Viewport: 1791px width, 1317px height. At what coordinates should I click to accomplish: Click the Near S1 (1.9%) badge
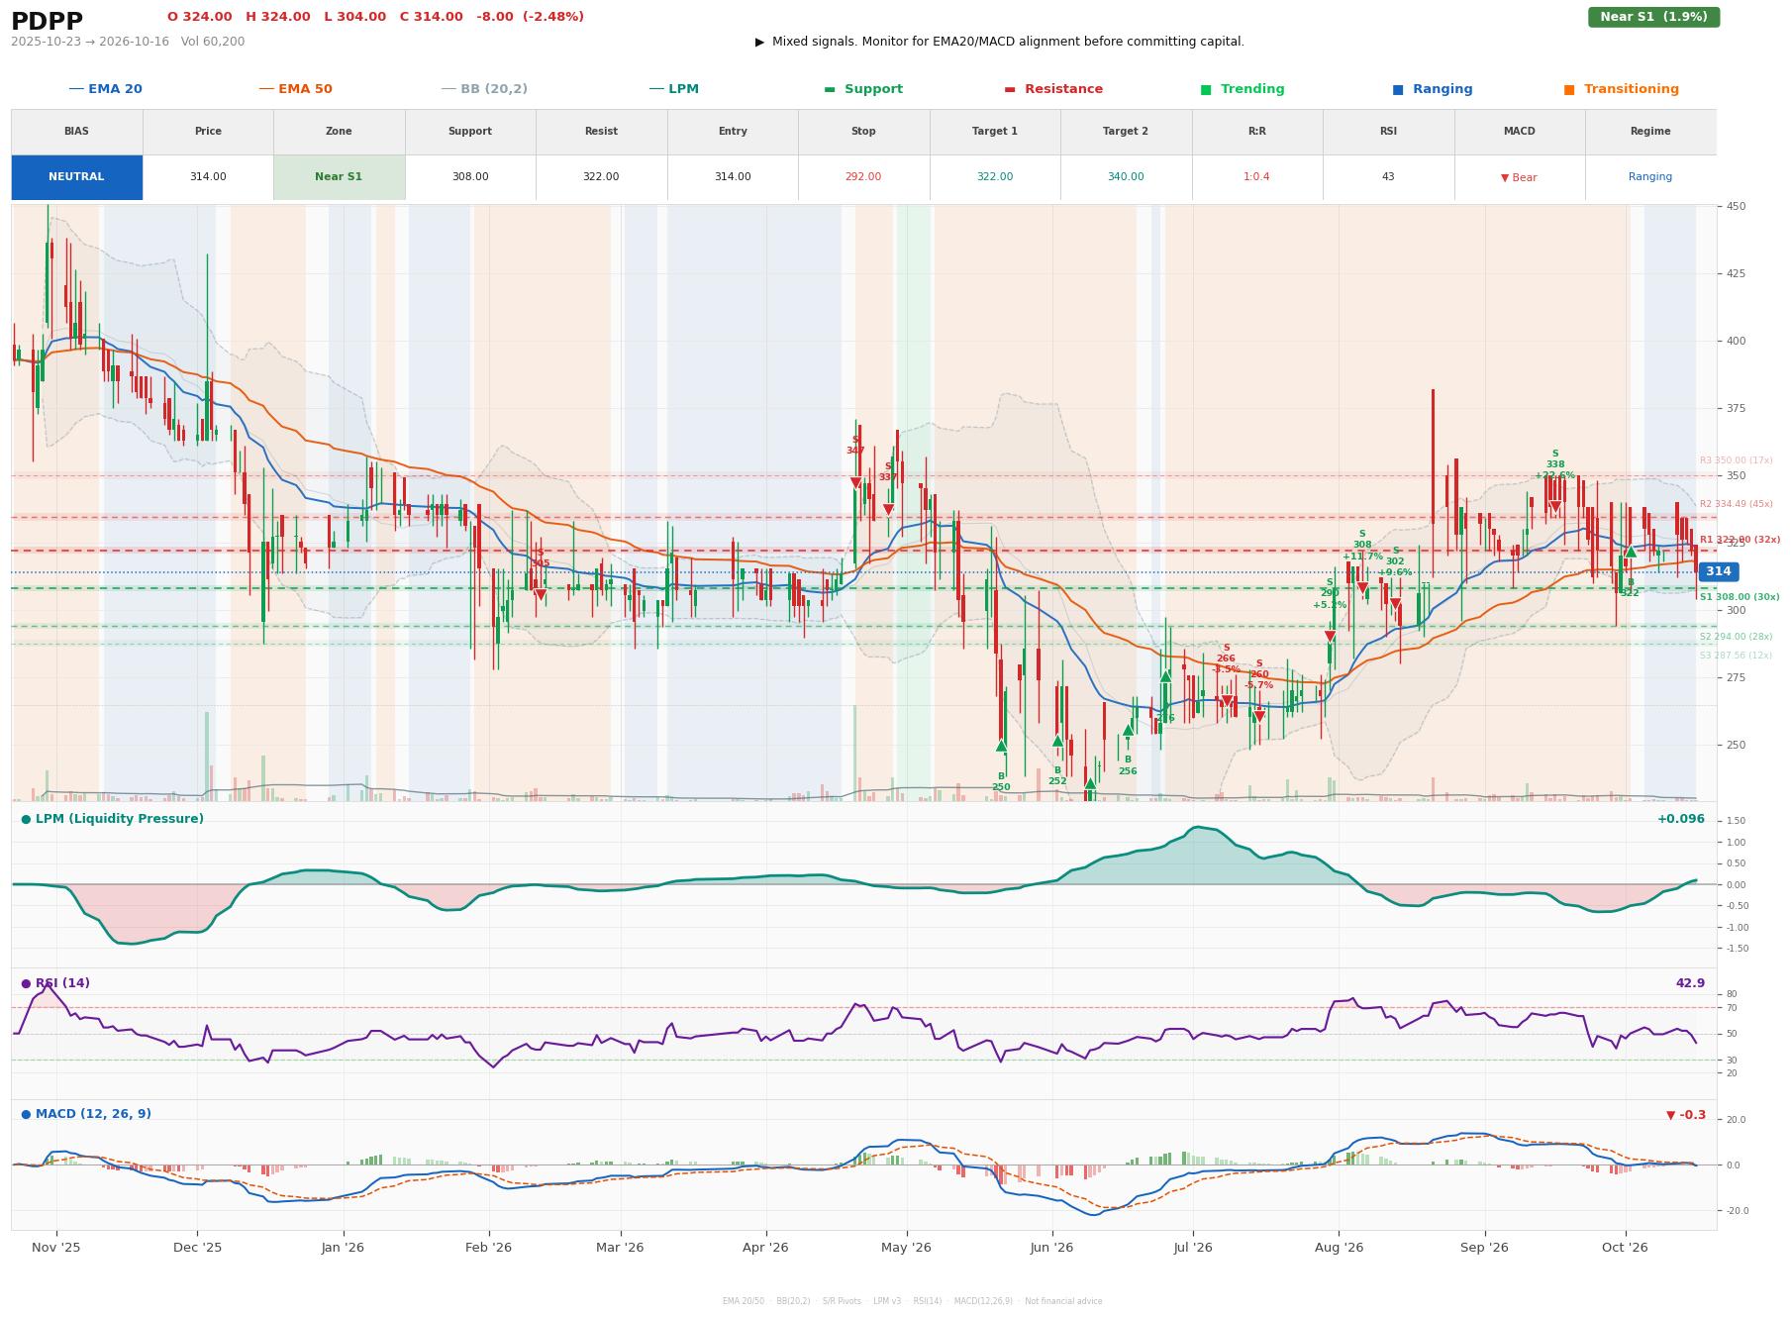(x=1653, y=17)
